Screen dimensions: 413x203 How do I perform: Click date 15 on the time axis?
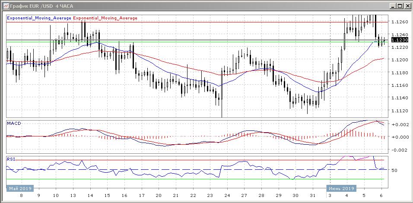point(107,195)
